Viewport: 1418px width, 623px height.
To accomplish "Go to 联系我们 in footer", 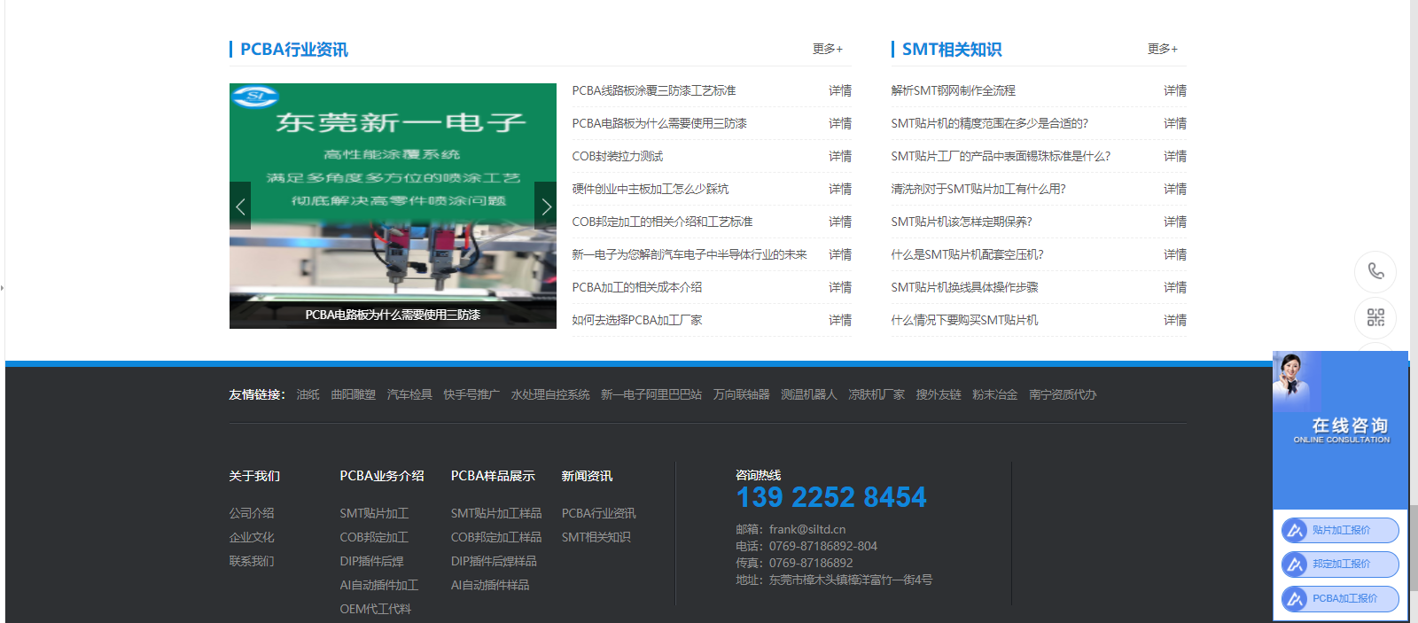I will 252,561.
